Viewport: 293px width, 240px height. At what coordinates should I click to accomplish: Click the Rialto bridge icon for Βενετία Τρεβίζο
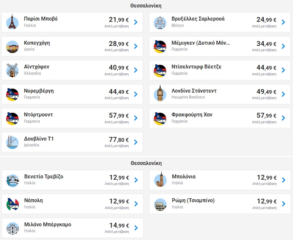13,181
